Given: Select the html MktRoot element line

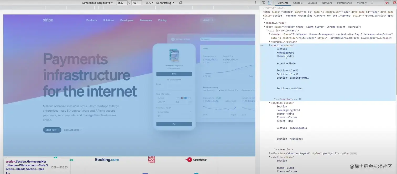Looking at the screenshot, I should pyautogui.click(x=328, y=15).
